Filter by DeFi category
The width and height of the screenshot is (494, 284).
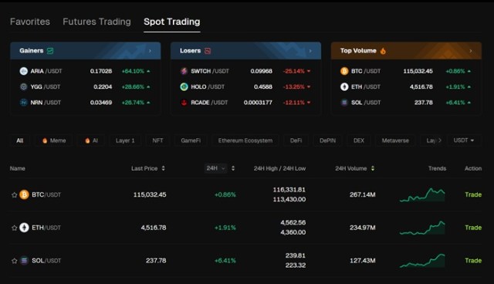[296, 140]
